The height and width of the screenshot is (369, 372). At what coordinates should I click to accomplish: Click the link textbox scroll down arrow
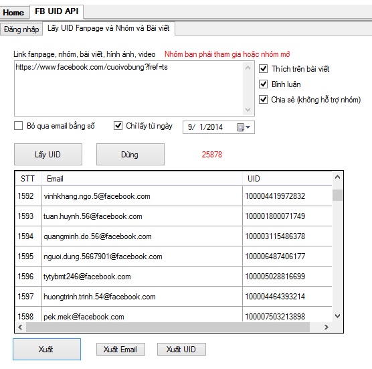click(x=248, y=110)
